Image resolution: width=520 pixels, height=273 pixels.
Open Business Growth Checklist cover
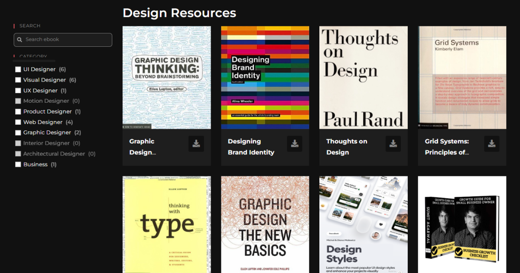click(462, 224)
